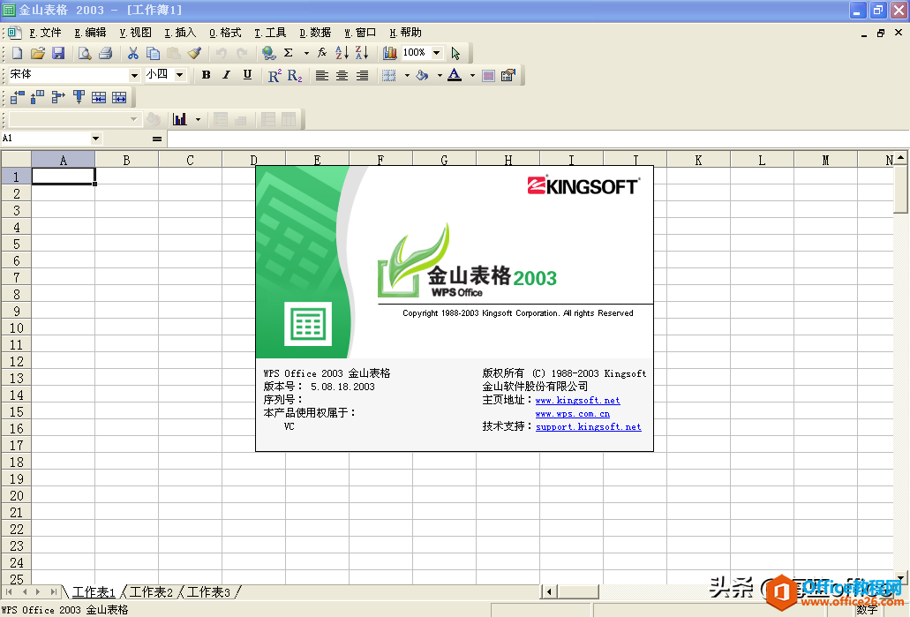Image resolution: width=910 pixels, height=617 pixels.
Task: Open the cell name box dropdown
Action: point(95,139)
